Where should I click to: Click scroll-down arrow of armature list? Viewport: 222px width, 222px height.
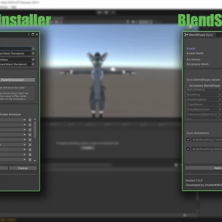pyautogui.click(x=35, y=160)
